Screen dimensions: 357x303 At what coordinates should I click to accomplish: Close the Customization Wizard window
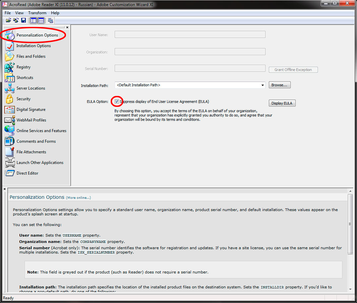(x=347, y=3)
